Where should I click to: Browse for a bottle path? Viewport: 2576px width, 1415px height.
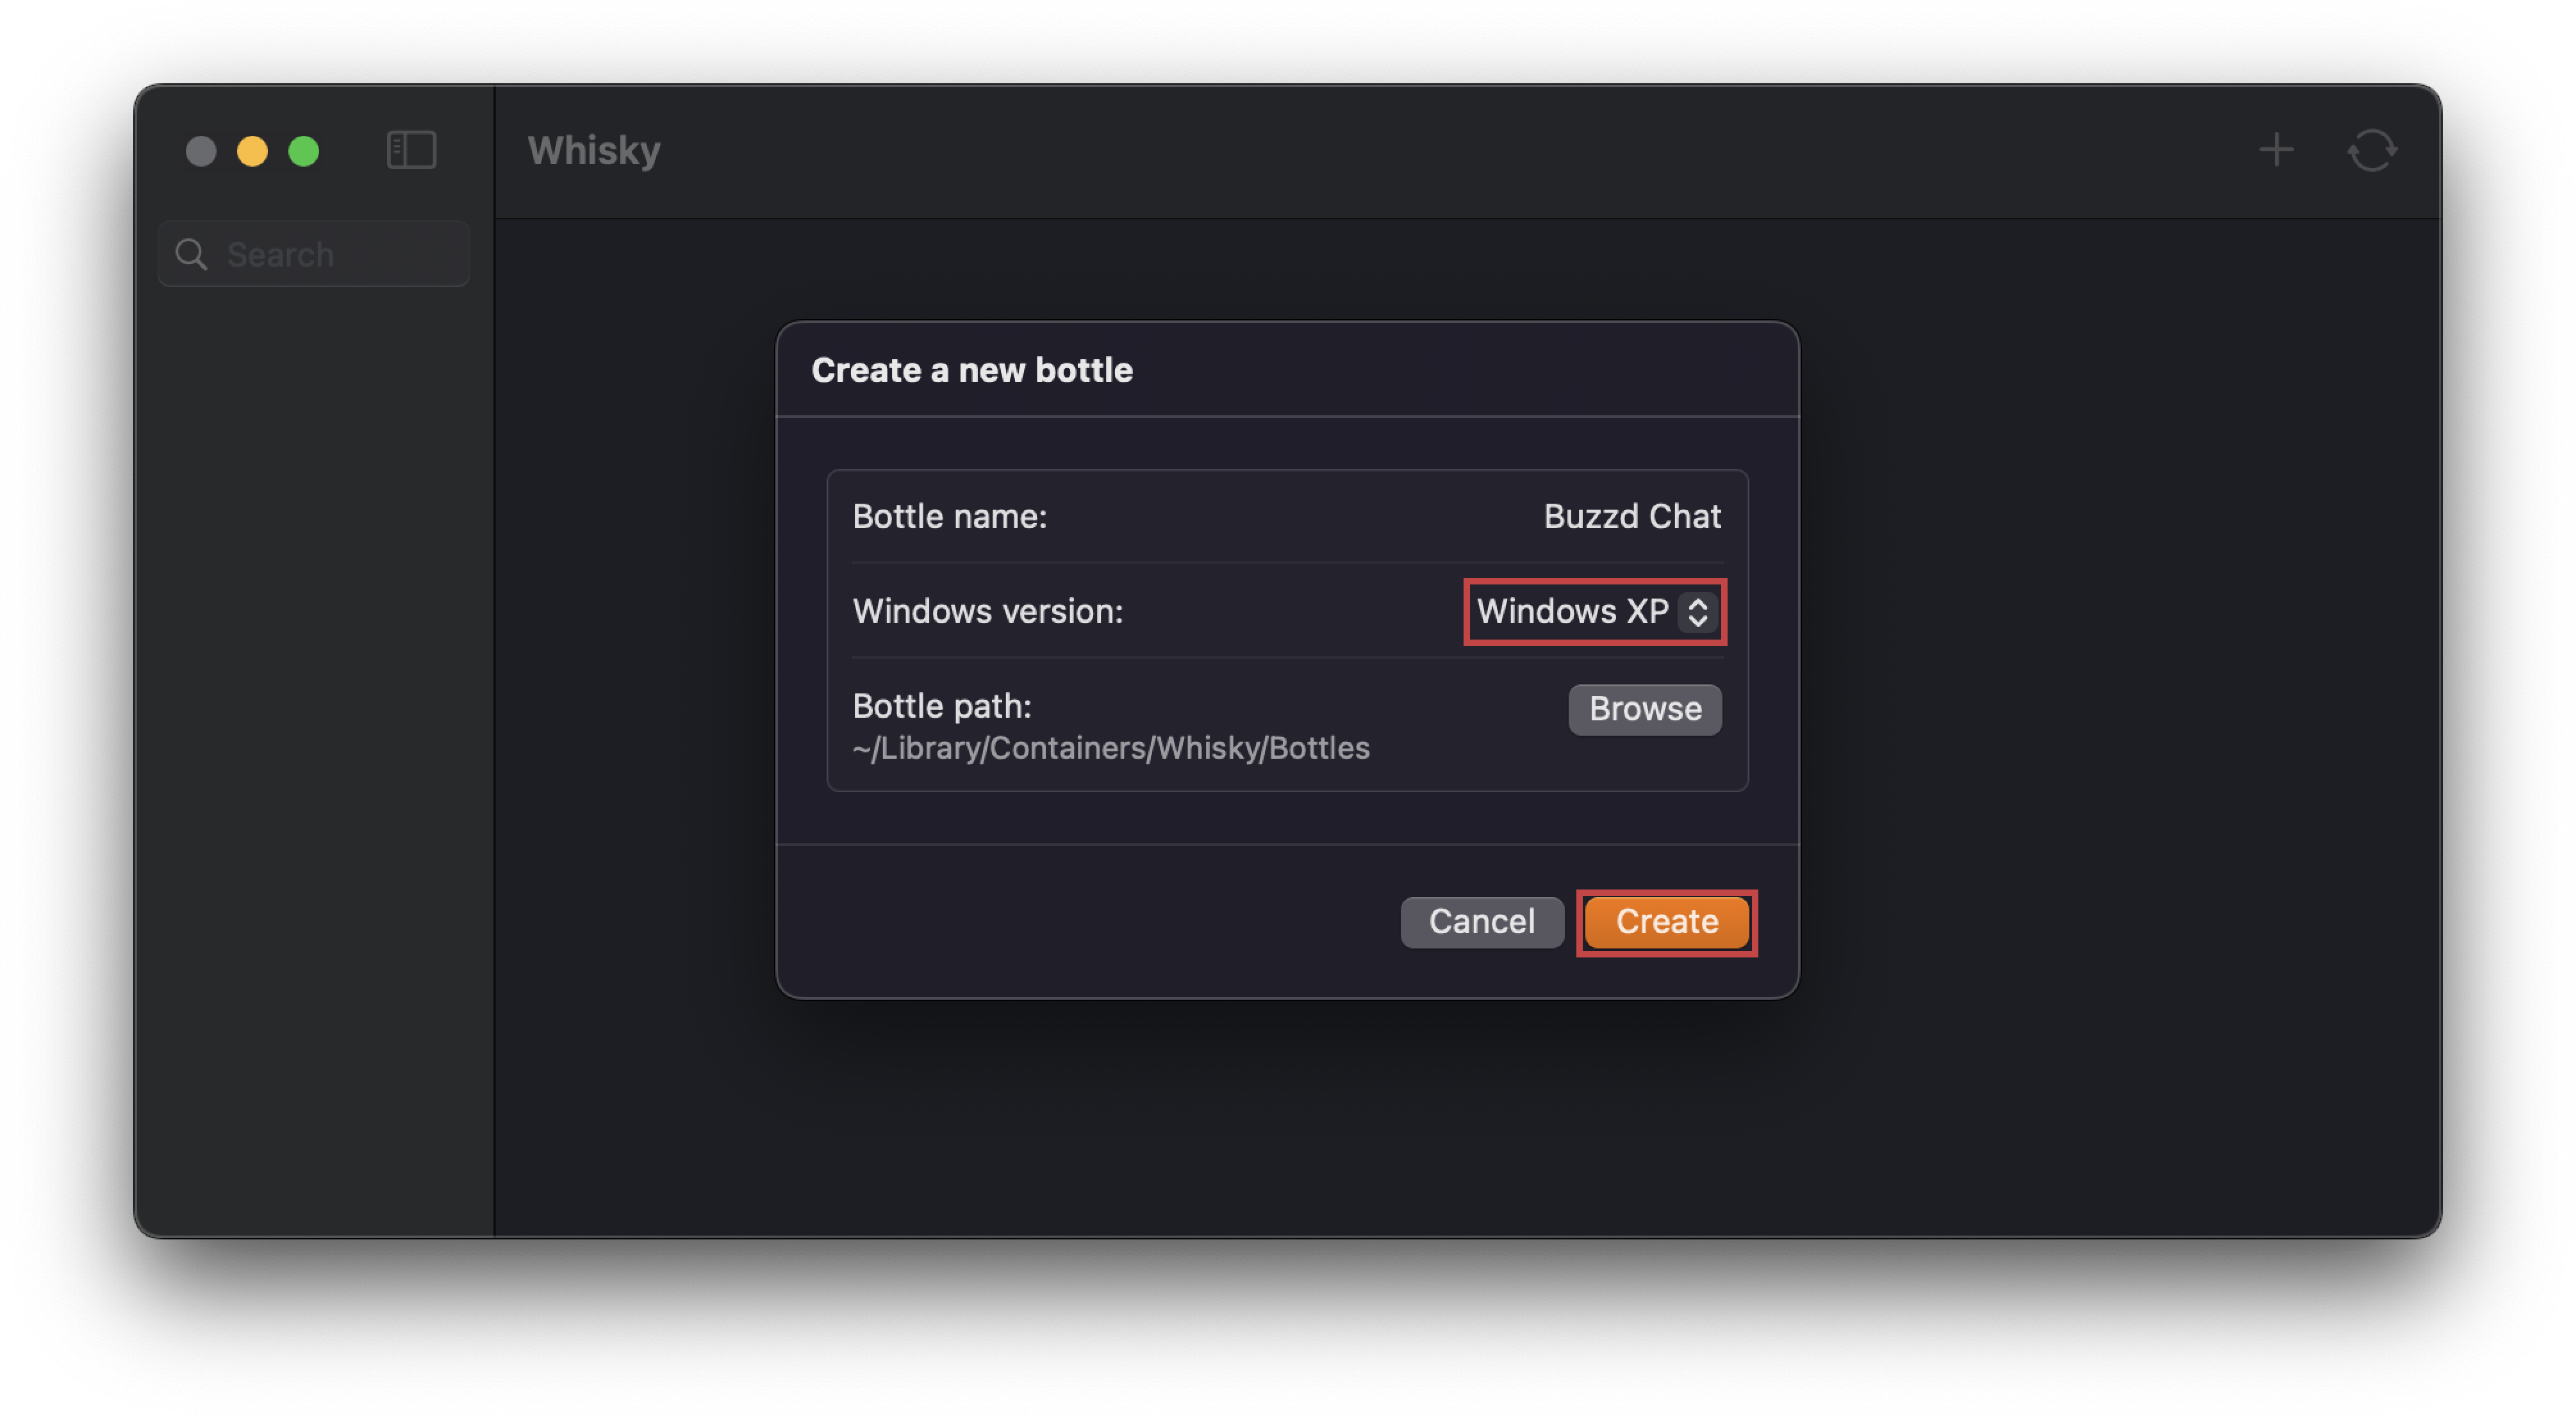point(1644,708)
